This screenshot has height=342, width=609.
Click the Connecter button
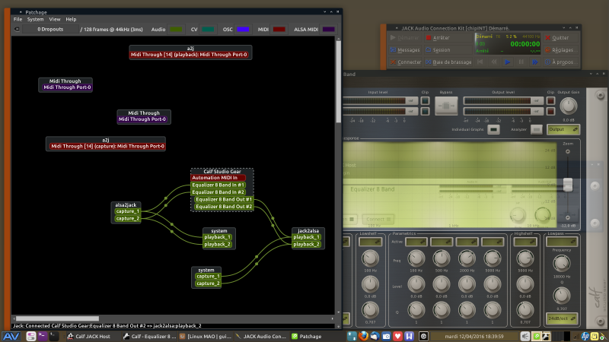(x=405, y=62)
